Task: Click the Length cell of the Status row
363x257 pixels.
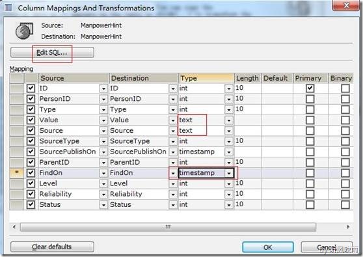Action: point(248,205)
